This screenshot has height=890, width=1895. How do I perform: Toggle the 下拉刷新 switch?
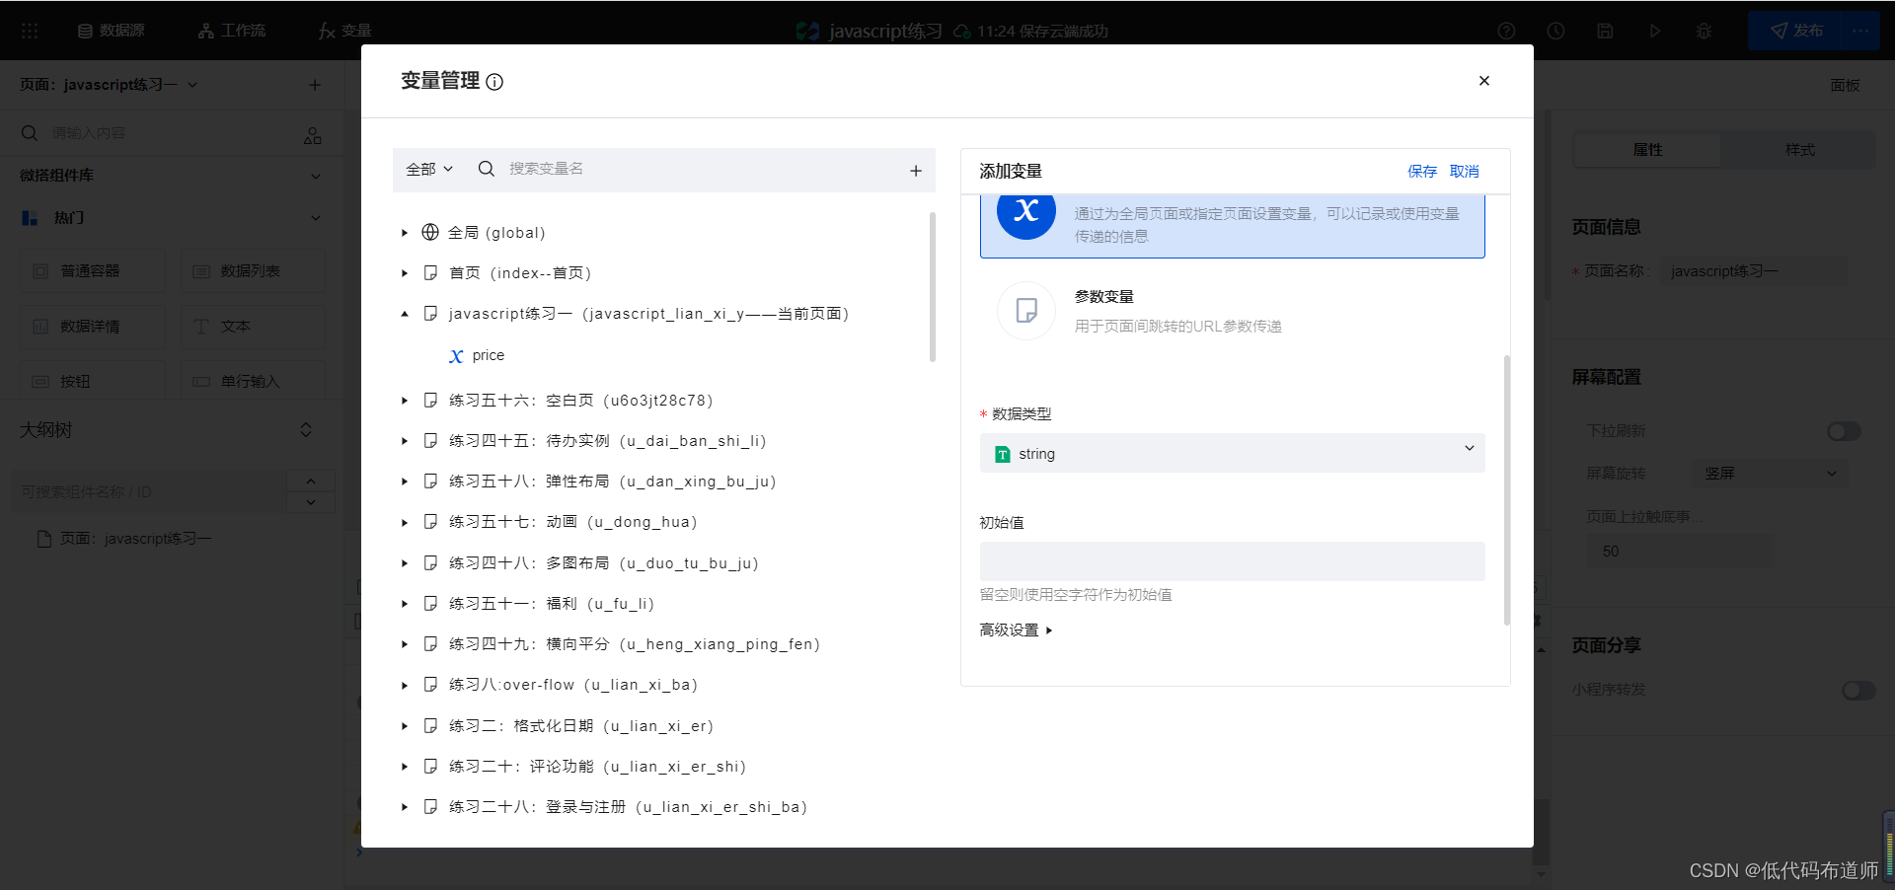(1844, 431)
